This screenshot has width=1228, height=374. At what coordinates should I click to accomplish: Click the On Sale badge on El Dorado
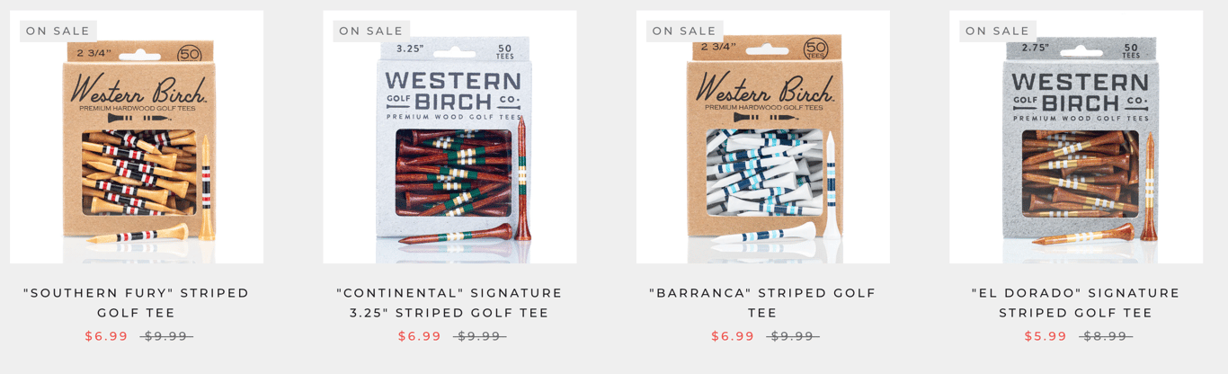997,31
